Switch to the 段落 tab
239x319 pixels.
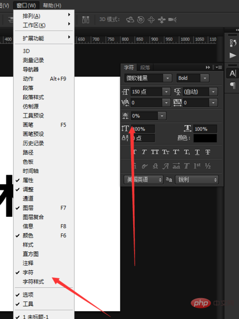point(145,68)
